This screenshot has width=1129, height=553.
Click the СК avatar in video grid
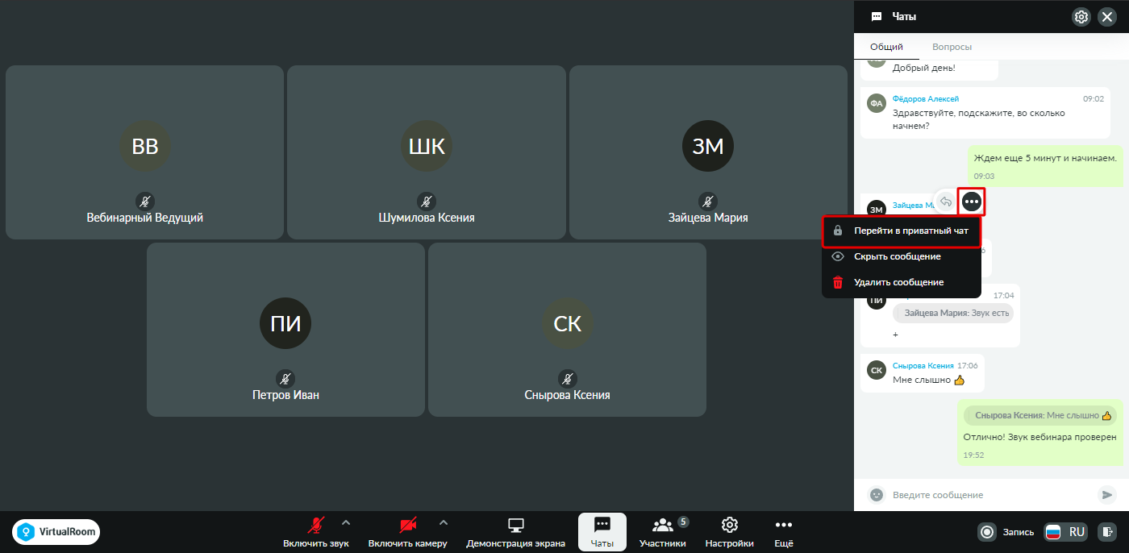(x=568, y=323)
